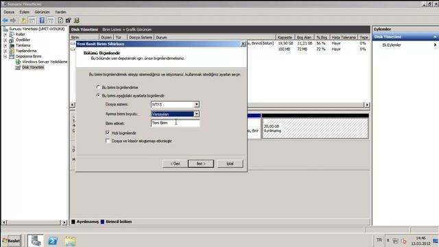Viewport: 439px width, 247px height.
Task: Expand the Yapılandırma tree node
Action: coord(5,51)
